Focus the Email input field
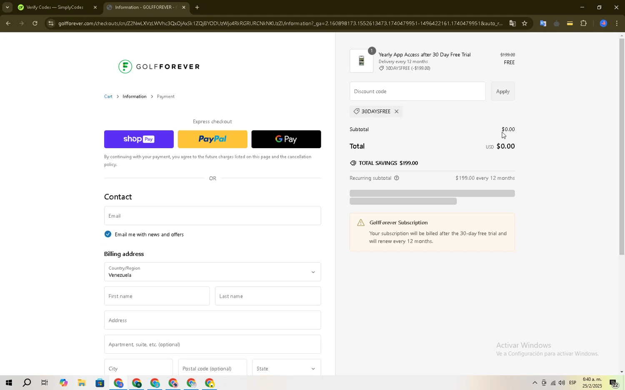Viewport: 625px width, 390px height. (x=212, y=216)
